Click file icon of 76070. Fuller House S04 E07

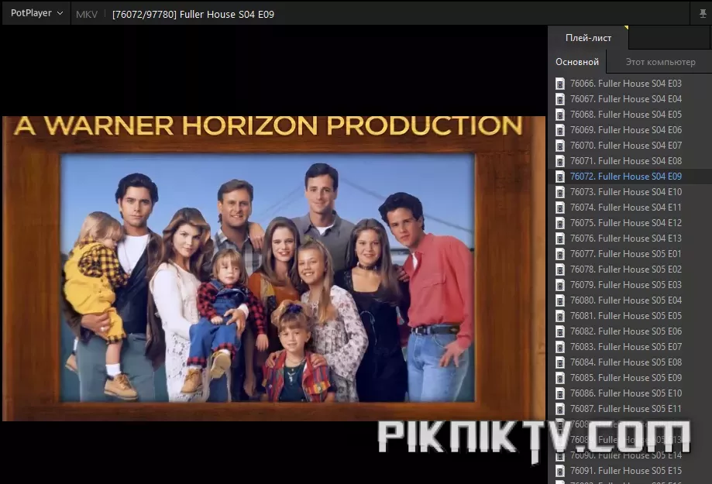point(560,146)
